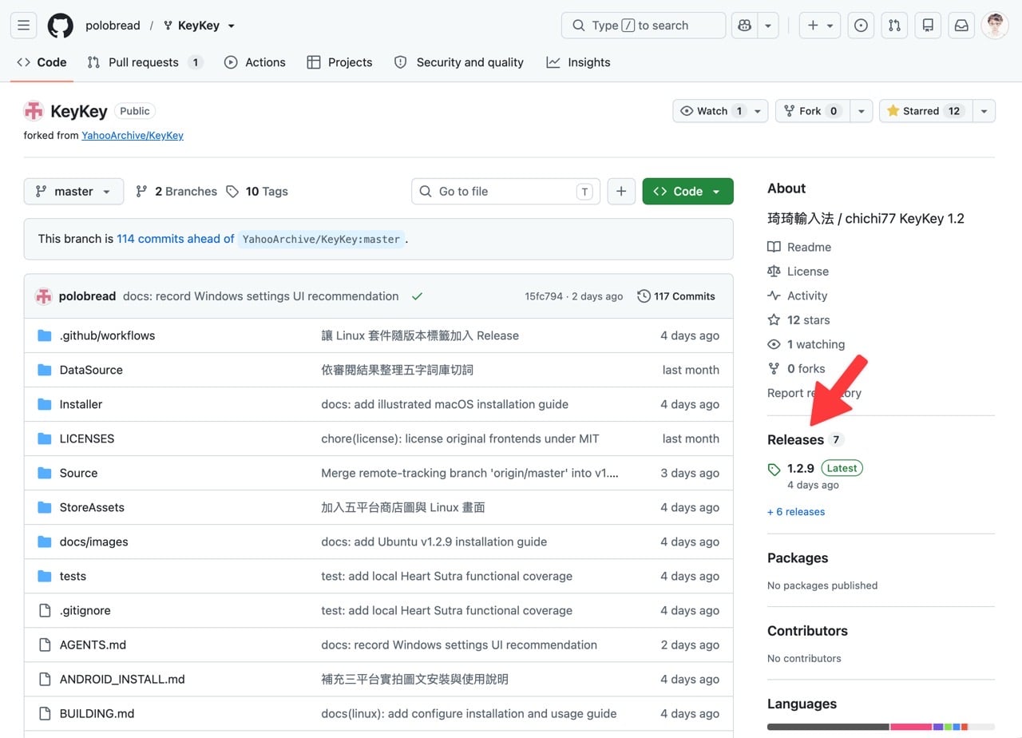This screenshot has width=1022, height=738.
Task: Open the 114 commits ahead link
Action: coord(176,239)
